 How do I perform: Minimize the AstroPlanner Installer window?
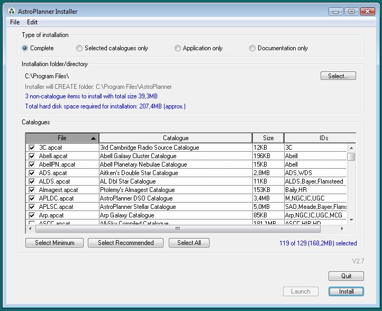pos(336,12)
